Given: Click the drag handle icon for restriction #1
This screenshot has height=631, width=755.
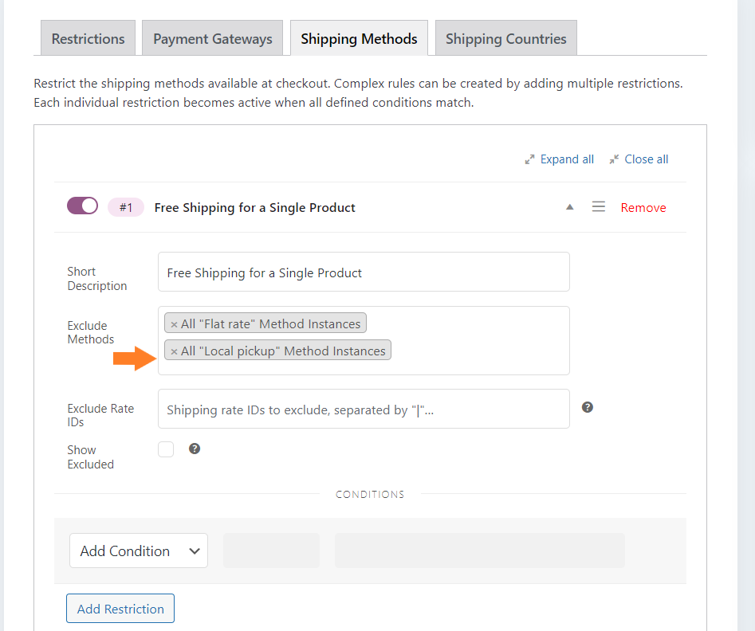Looking at the screenshot, I should [599, 207].
